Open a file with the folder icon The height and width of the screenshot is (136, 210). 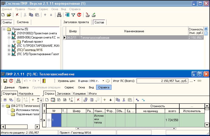(x=9, y=15)
